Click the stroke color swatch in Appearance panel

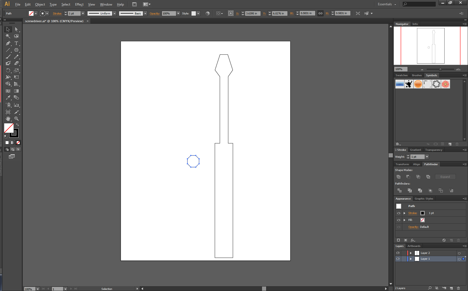tap(422, 213)
